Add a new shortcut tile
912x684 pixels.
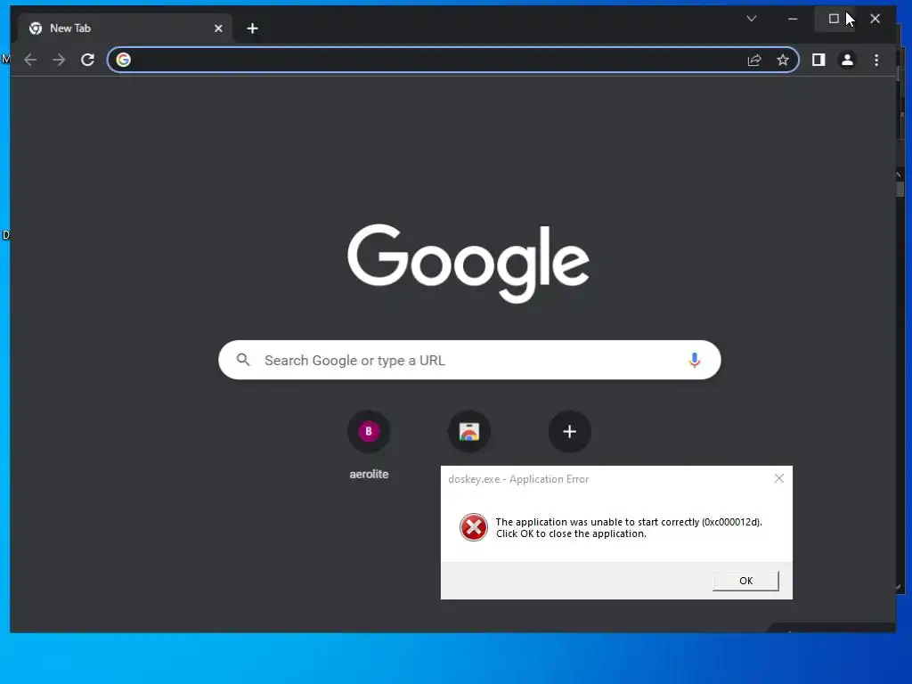[569, 432]
